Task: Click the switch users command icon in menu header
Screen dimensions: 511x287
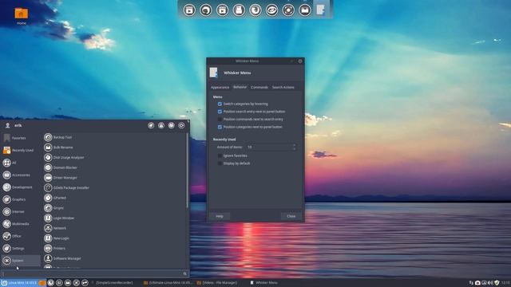Action: 172,125
